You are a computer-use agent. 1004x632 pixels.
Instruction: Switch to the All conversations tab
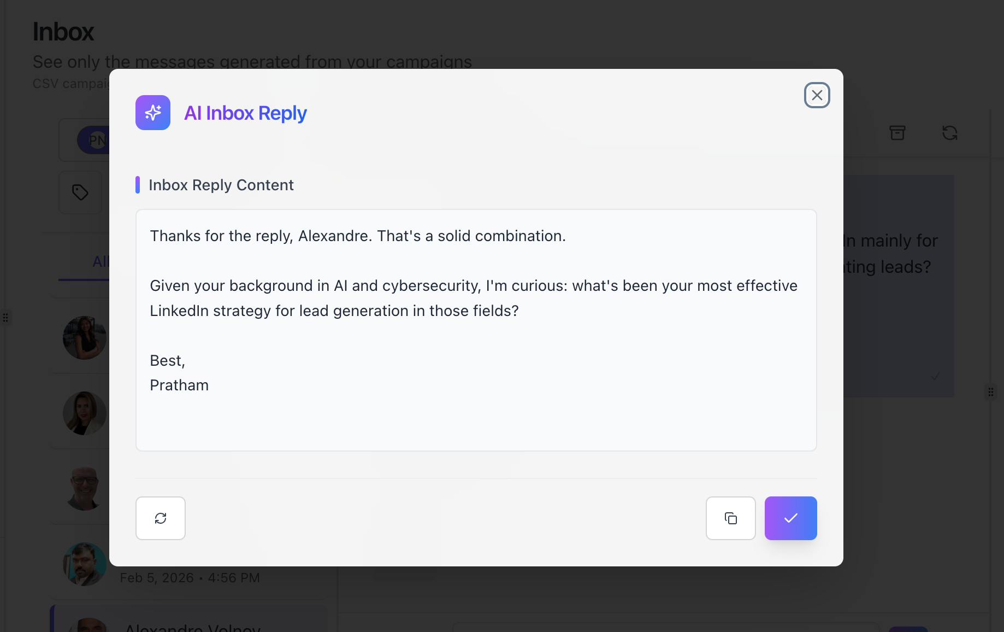coord(101,262)
